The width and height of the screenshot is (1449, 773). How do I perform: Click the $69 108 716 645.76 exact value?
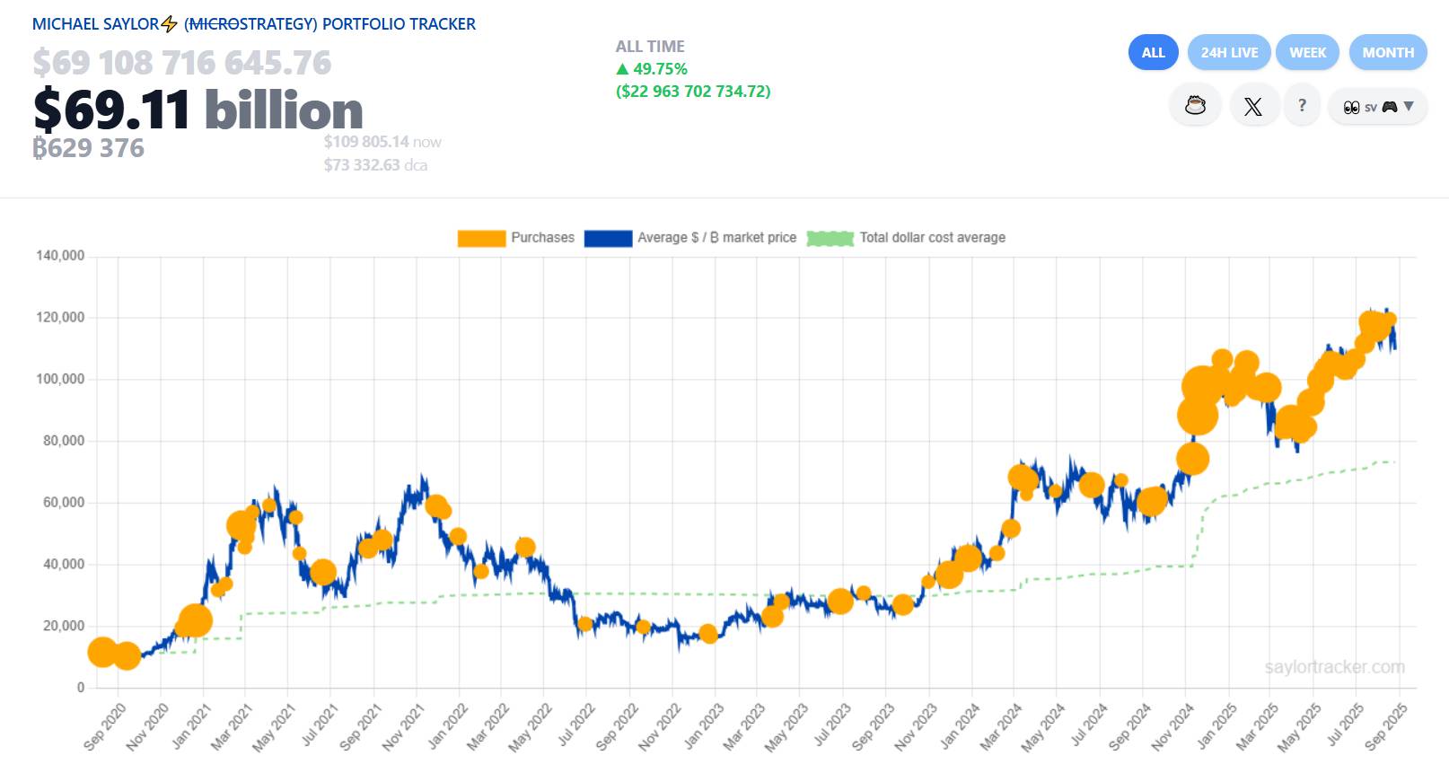pyautogui.click(x=182, y=63)
